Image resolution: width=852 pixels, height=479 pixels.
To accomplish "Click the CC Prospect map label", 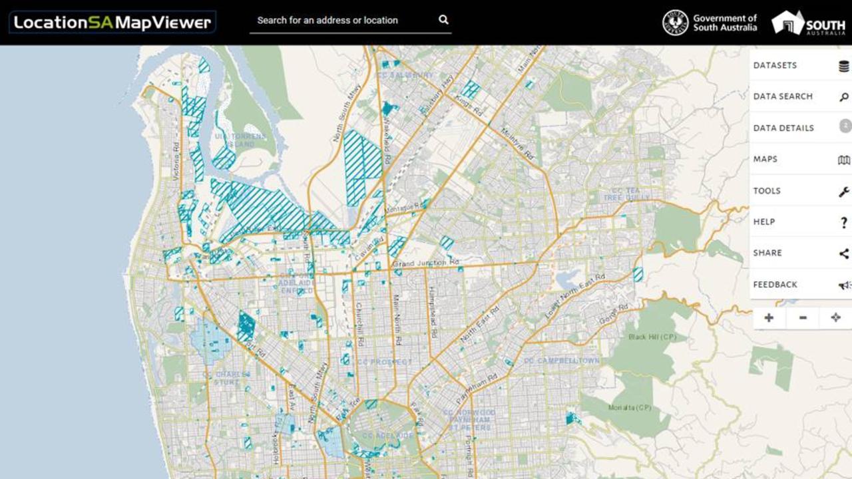I will [x=385, y=362].
